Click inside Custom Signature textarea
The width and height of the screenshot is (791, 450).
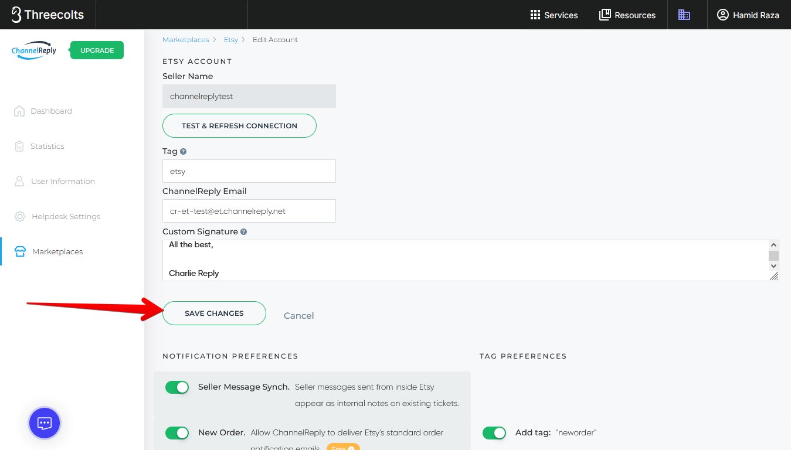click(x=465, y=260)
